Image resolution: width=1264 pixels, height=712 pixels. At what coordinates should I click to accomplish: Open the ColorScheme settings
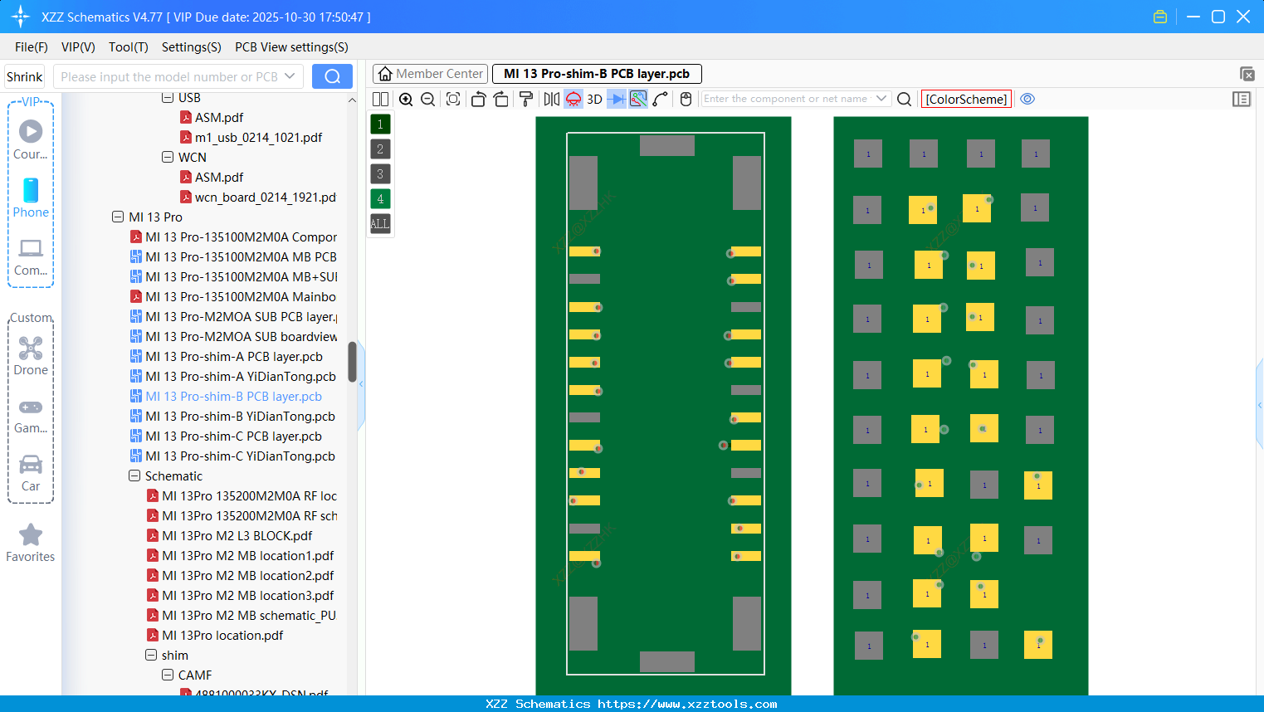pos(966,99)
